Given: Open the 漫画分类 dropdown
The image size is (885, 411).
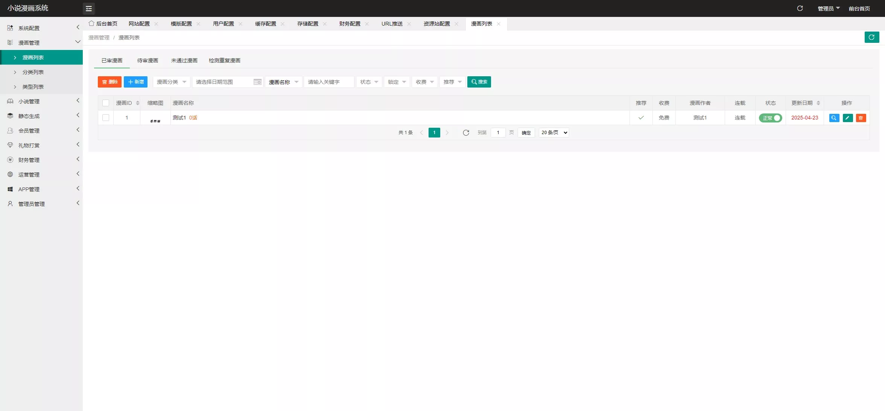Looking at the screenshot, I should 171,82.
